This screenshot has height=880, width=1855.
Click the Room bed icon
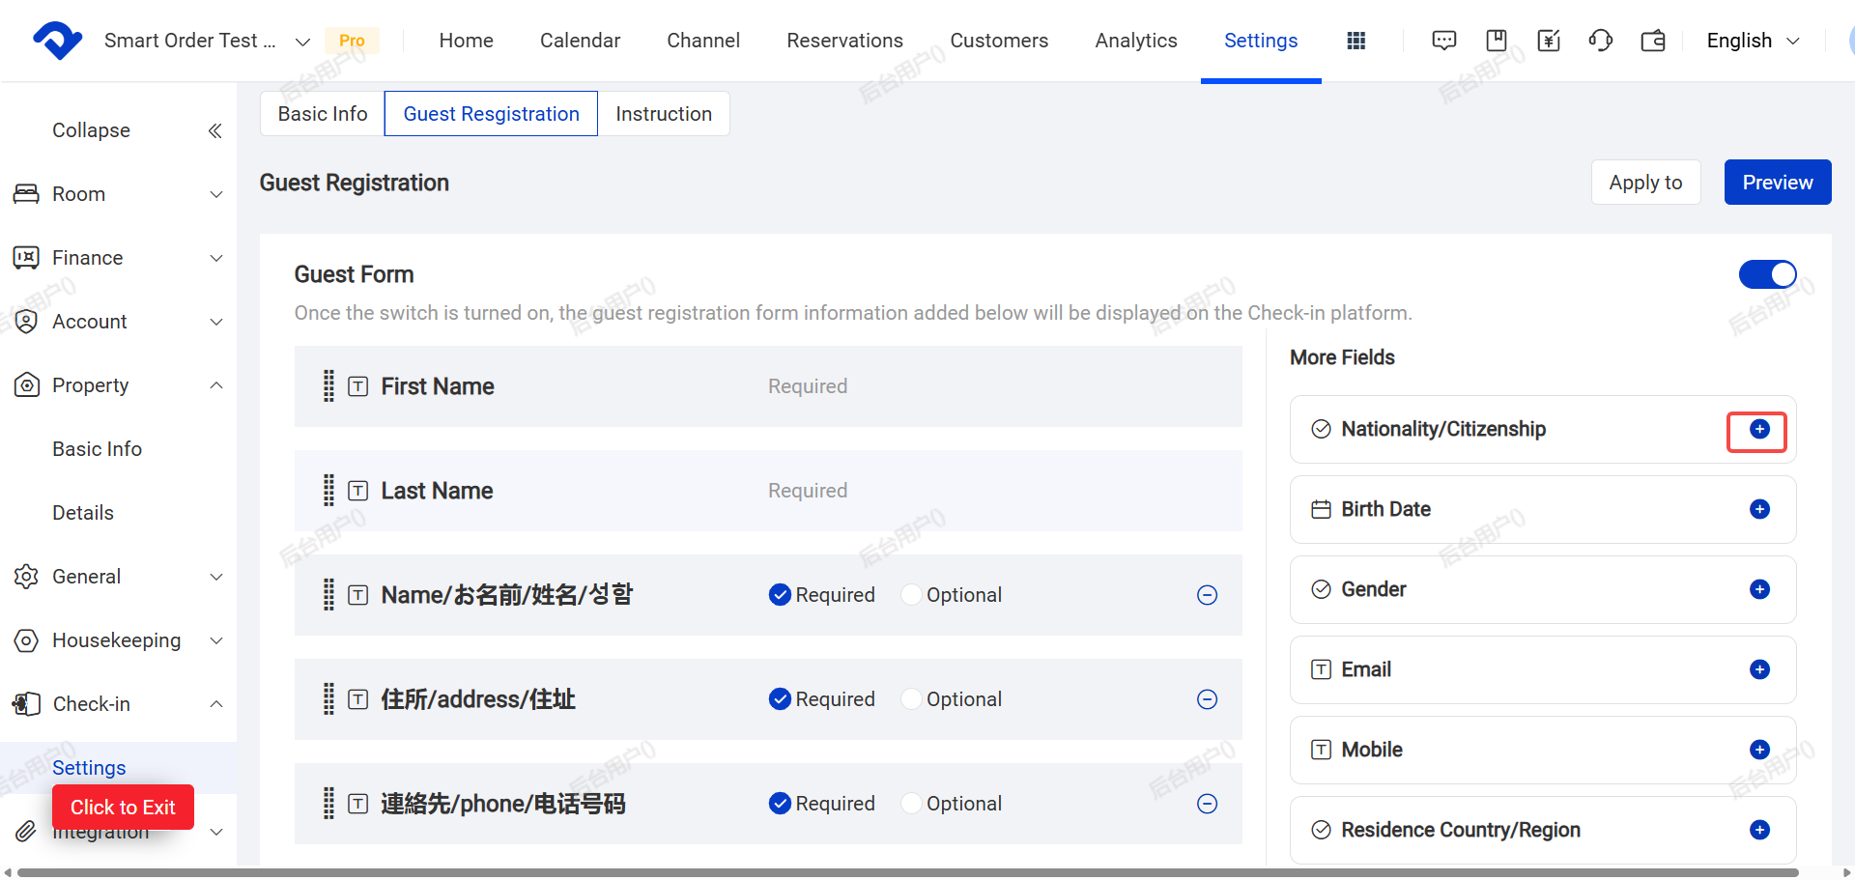tap(26, 194)
